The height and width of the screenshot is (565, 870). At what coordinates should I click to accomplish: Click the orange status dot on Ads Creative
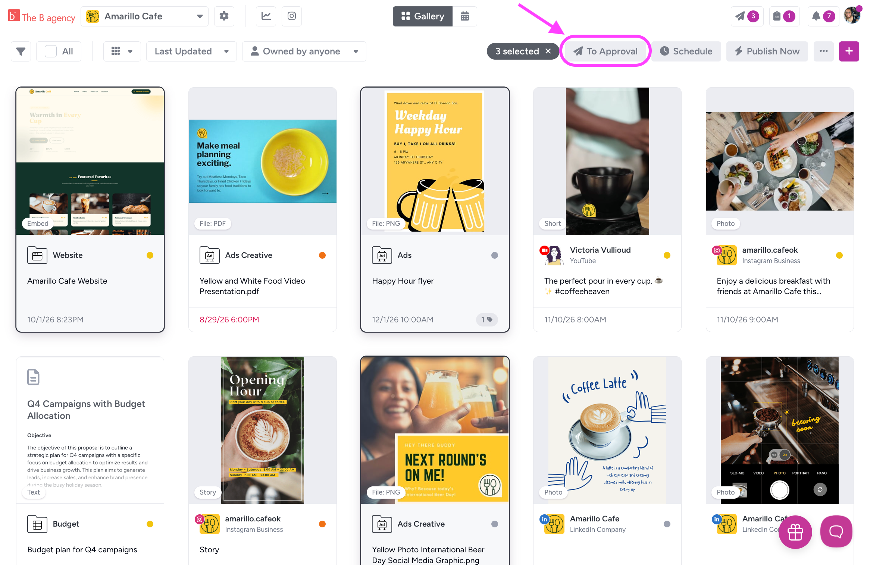[x=322, y=255]
